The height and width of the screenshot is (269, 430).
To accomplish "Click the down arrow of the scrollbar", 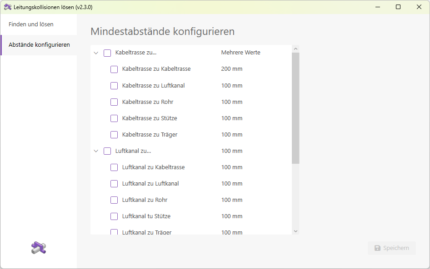I will tap(295, 231).
